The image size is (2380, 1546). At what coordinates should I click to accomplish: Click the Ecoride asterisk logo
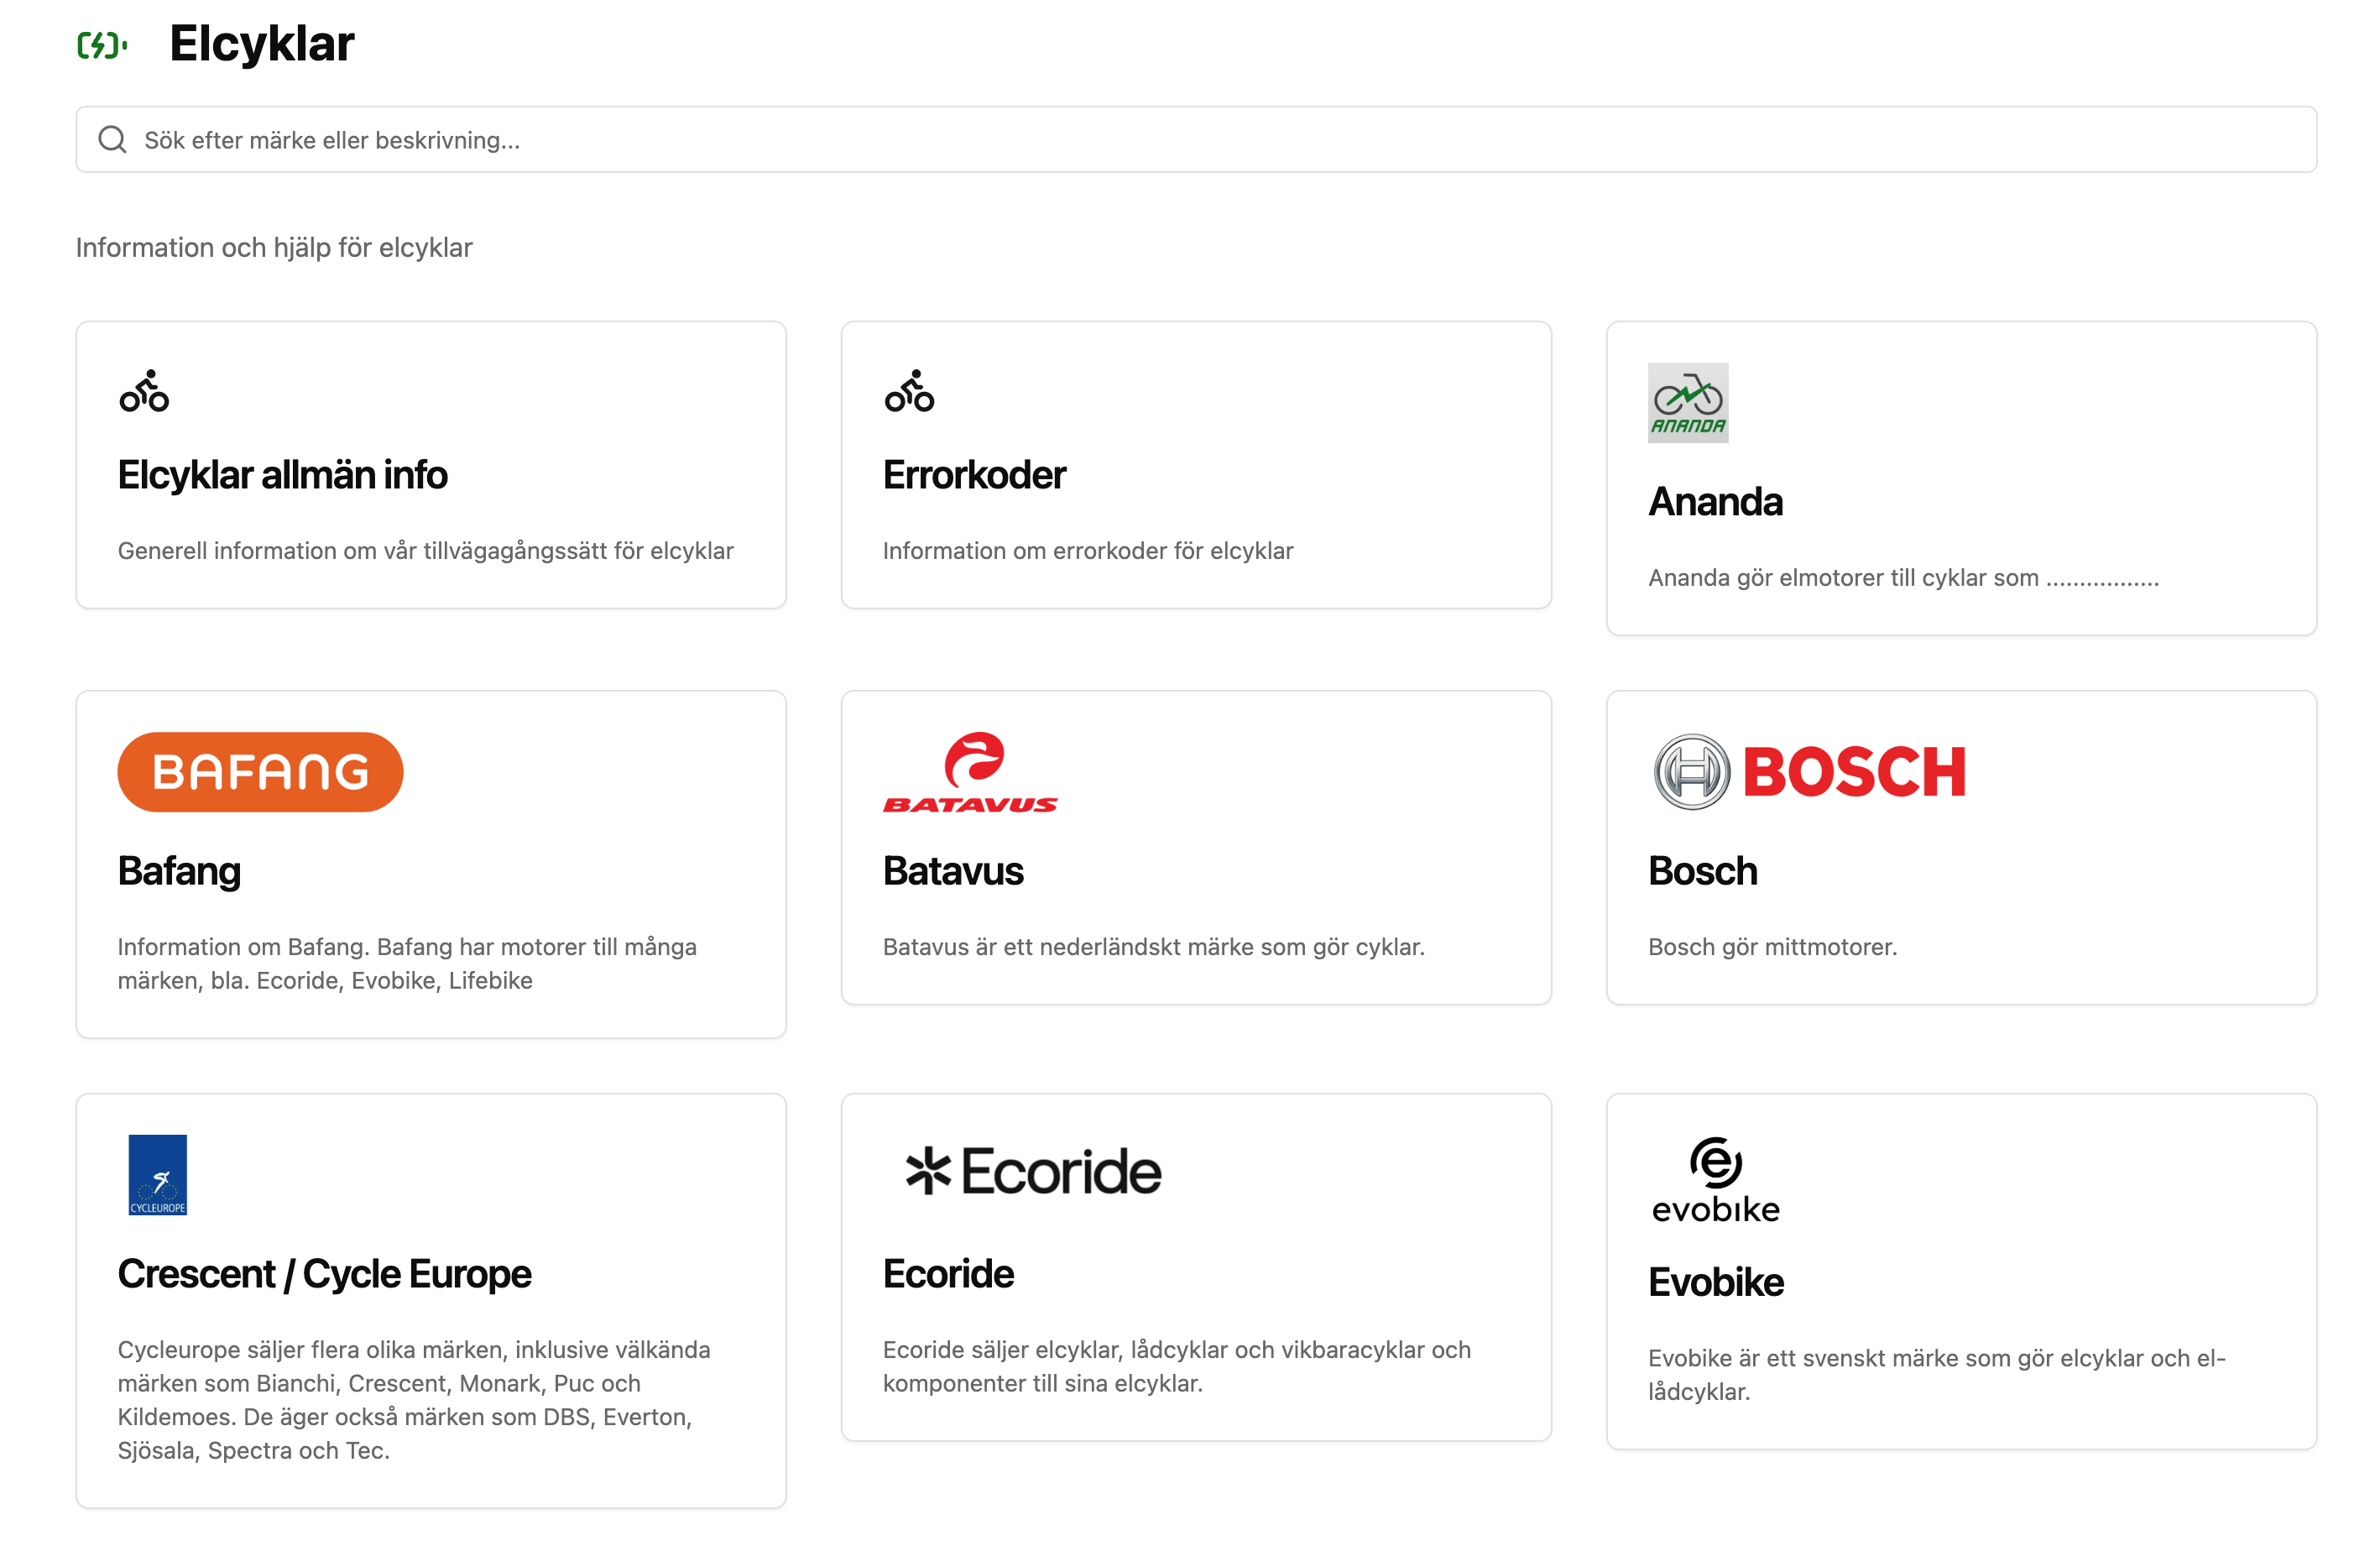tap(1033, 1171)
